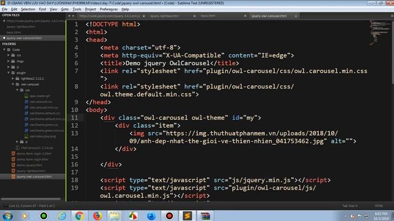Select jquery-owl-carousel.html under Open Files
394x221 pixels.
[24, 38]
